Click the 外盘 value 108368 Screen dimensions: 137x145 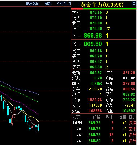coord(95,111)
